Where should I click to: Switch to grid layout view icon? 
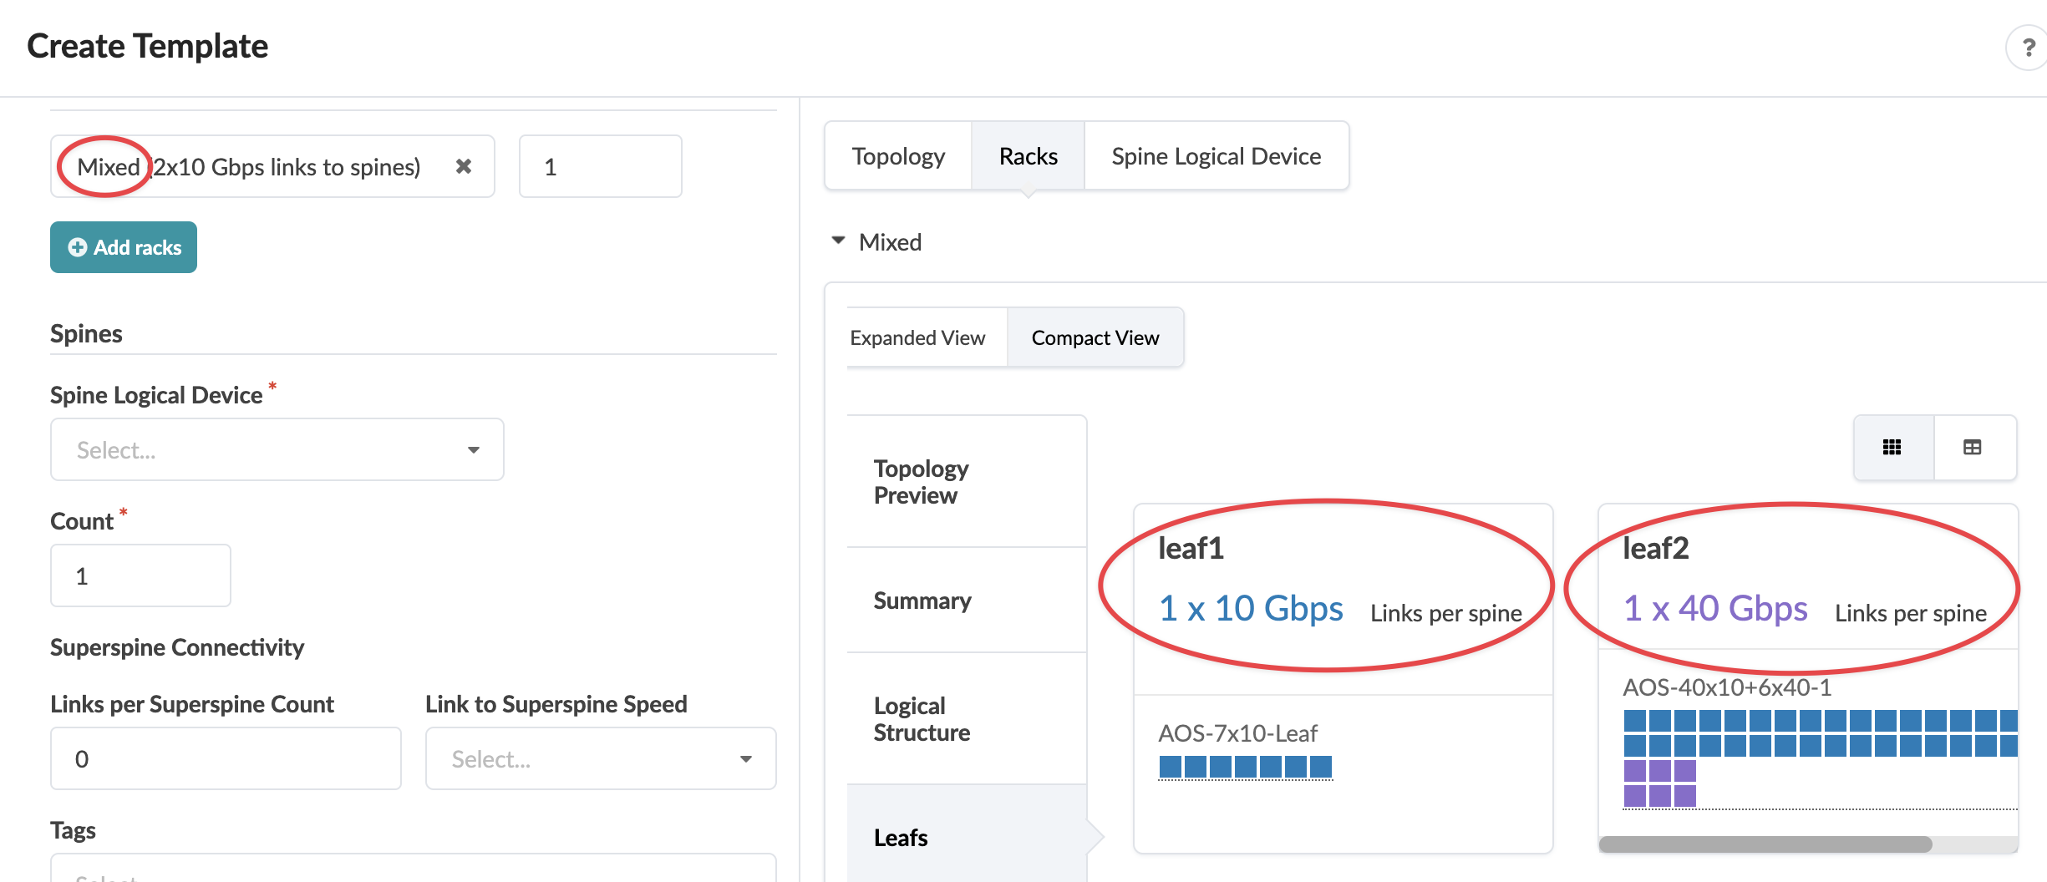[x=1892, y=448]
